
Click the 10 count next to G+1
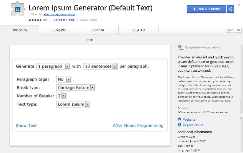coord(238,30)
